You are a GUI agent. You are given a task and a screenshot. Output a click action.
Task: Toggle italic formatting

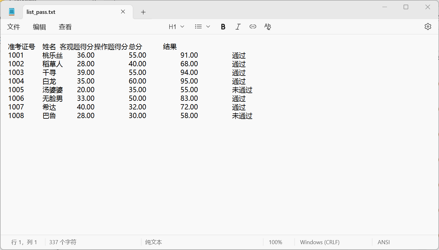(x=238, y=27)
